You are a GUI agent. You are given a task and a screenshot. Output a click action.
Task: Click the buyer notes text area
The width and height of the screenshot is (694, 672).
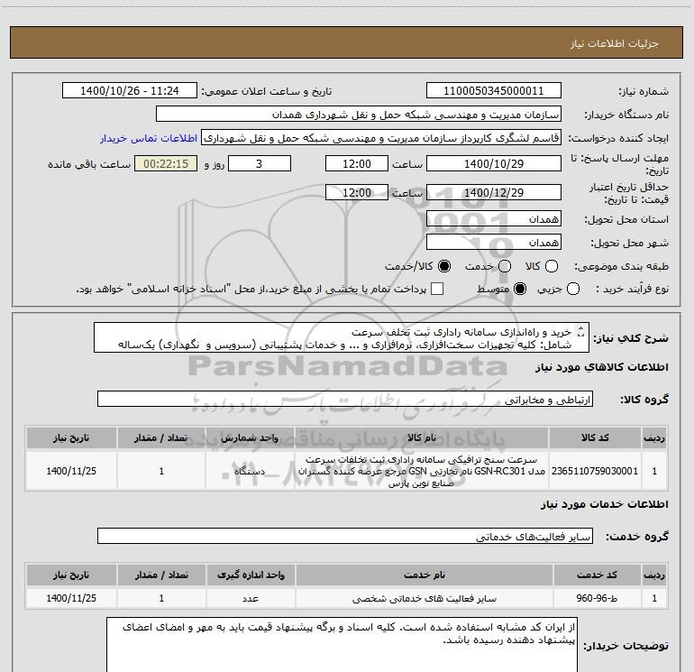(x=342, y=645)
